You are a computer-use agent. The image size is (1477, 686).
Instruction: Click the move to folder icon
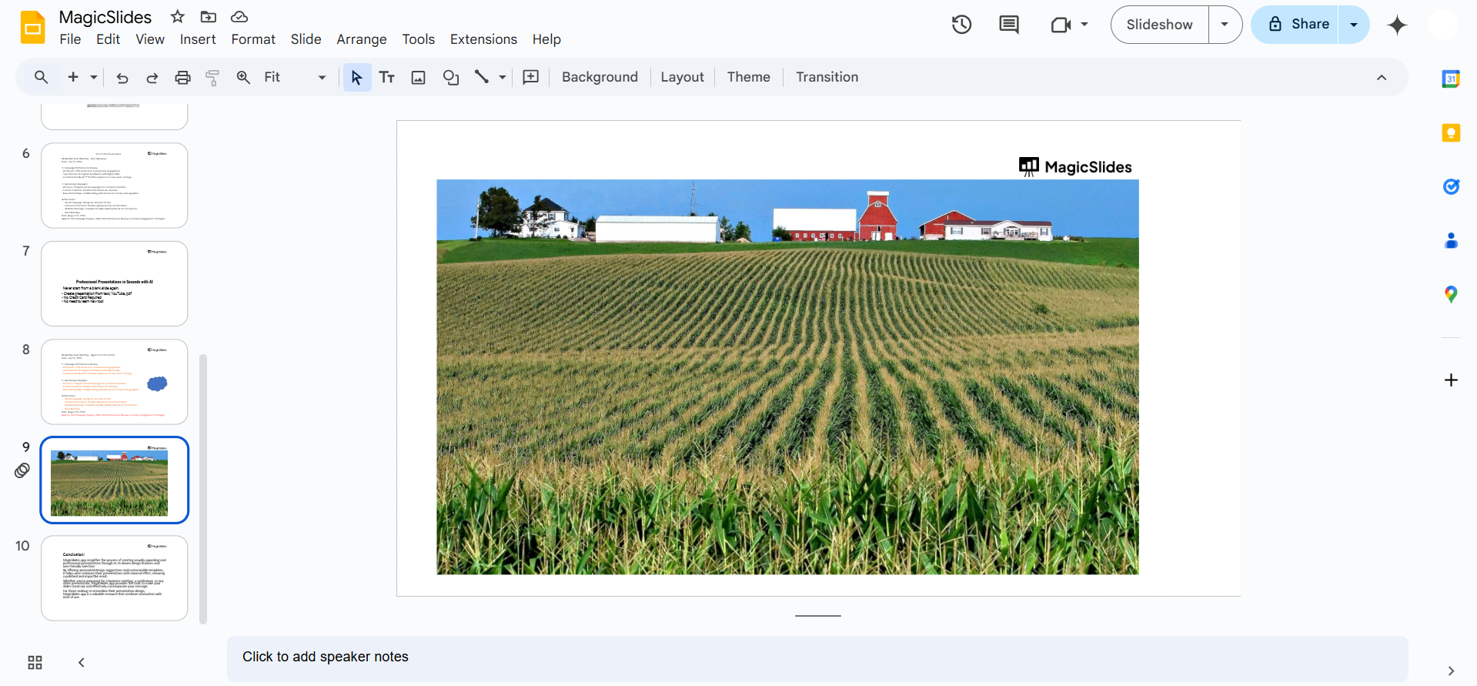209,16
